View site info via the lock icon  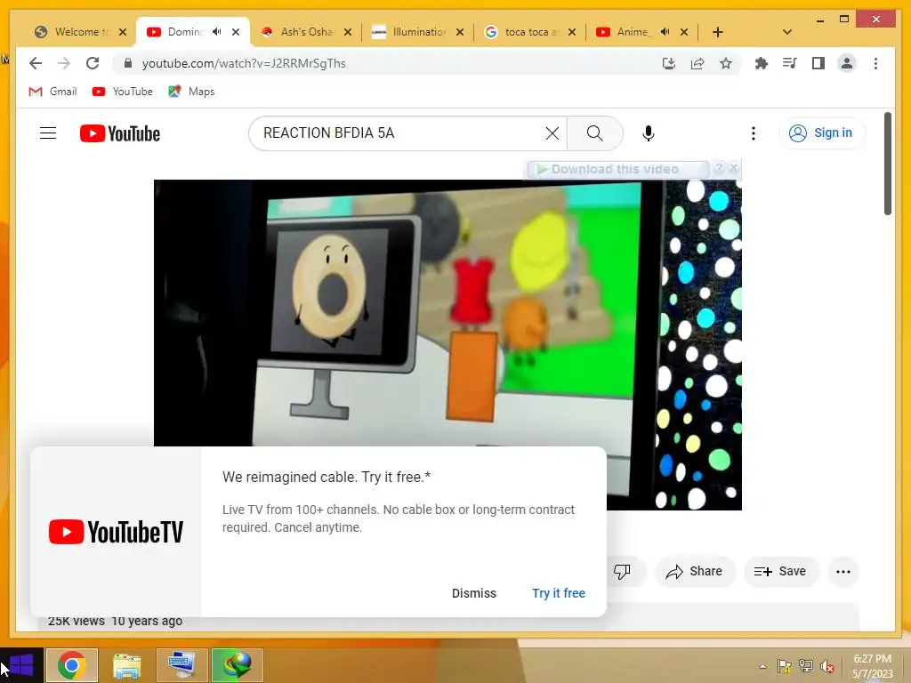pos(128,63)
